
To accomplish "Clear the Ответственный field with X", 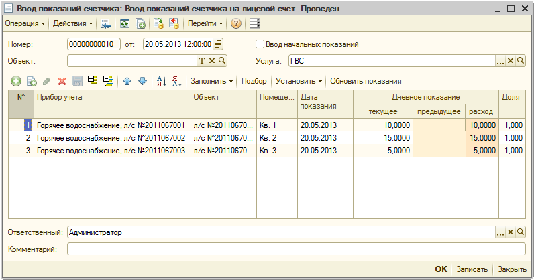I will point(510,232).
